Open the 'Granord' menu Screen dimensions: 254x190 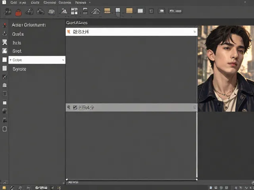tap(50, 2)
